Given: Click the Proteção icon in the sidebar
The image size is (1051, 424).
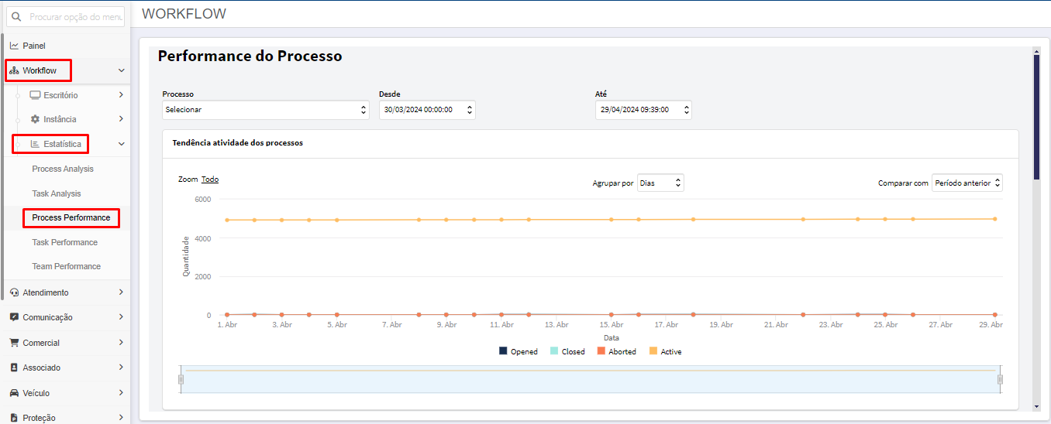Looking at the screenshot, I should click(14, 418).
